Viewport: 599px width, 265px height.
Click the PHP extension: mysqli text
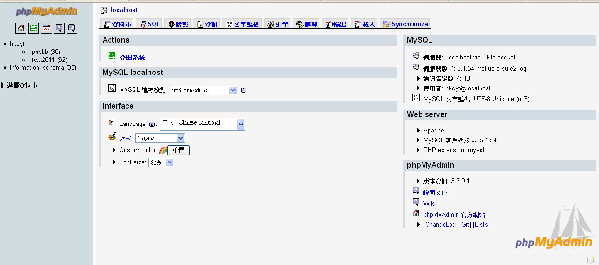point(454,150)
